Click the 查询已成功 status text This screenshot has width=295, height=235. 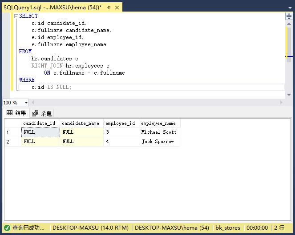tap(28, 228)
